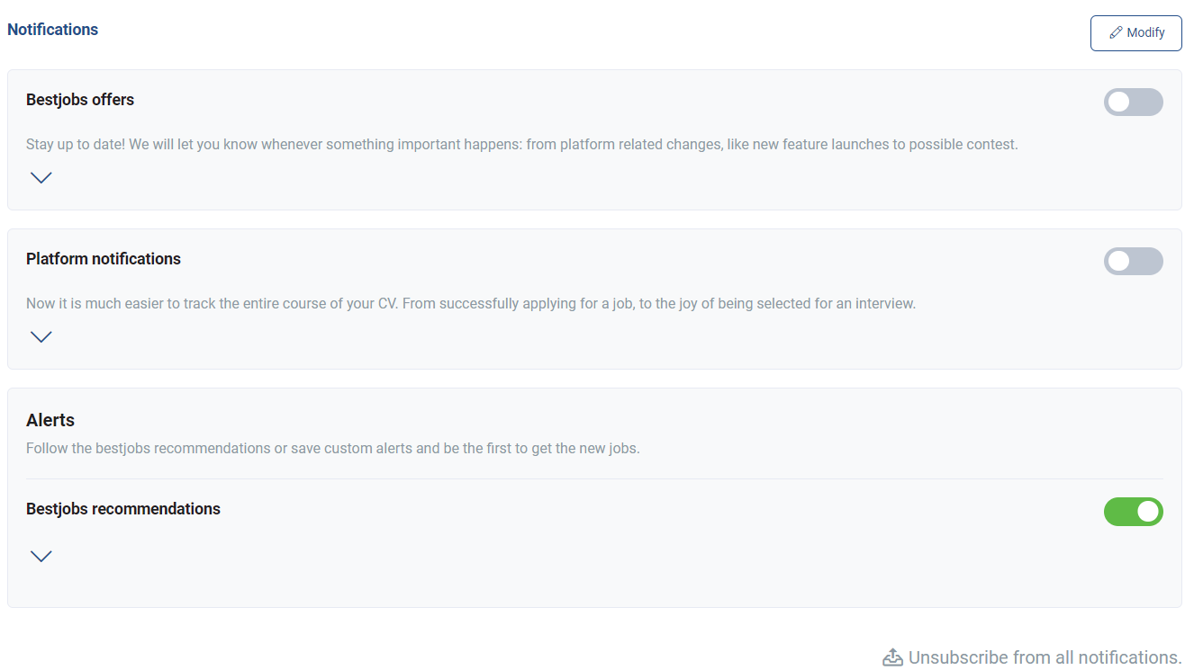Screen dimensions: 1185x670
Task: Click the Bestjobs offers title
Action: pyautogui.click(x=80, y=100)
